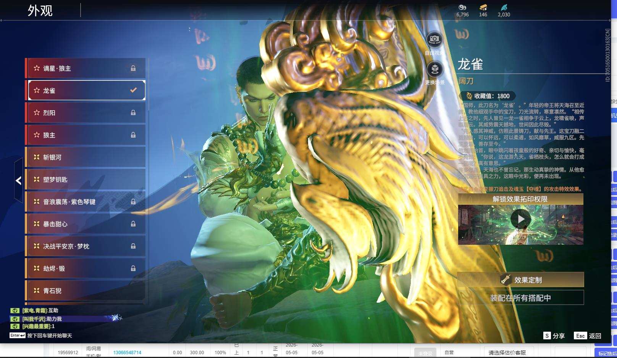Open the 效果定制 effect customization button
The width and height of the screenshot is (617, 358).
point(521,280)
